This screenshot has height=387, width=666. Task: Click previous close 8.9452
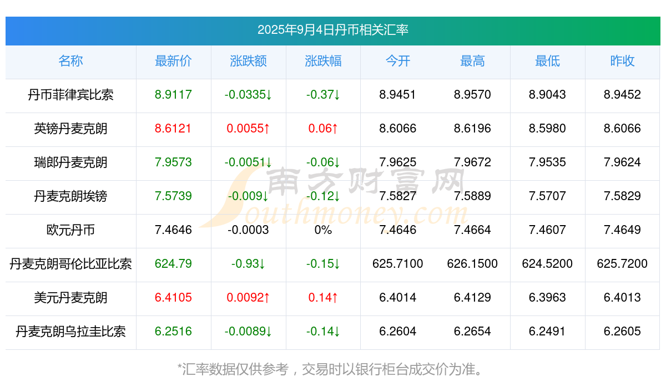click(x=623, y=95)
